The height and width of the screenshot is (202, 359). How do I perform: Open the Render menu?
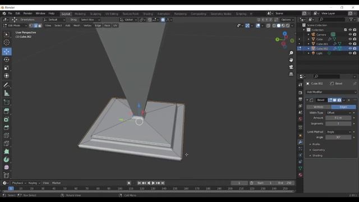(27, 13)
